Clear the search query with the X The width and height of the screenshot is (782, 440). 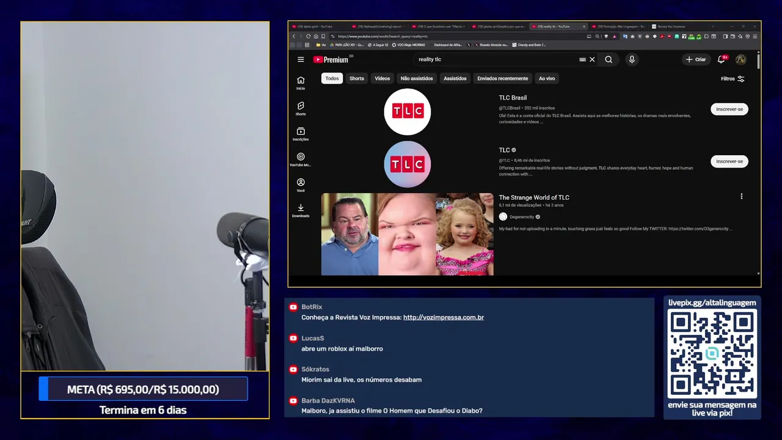click(x=592, y=59)
